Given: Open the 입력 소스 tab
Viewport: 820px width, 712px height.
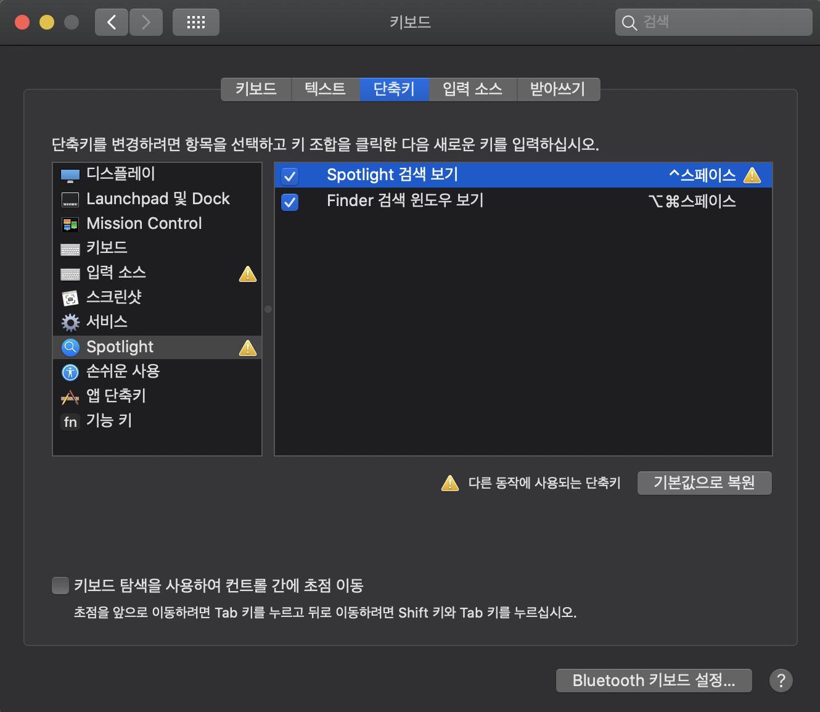Looking at the screenshot, I should click(x=472, y=89).
